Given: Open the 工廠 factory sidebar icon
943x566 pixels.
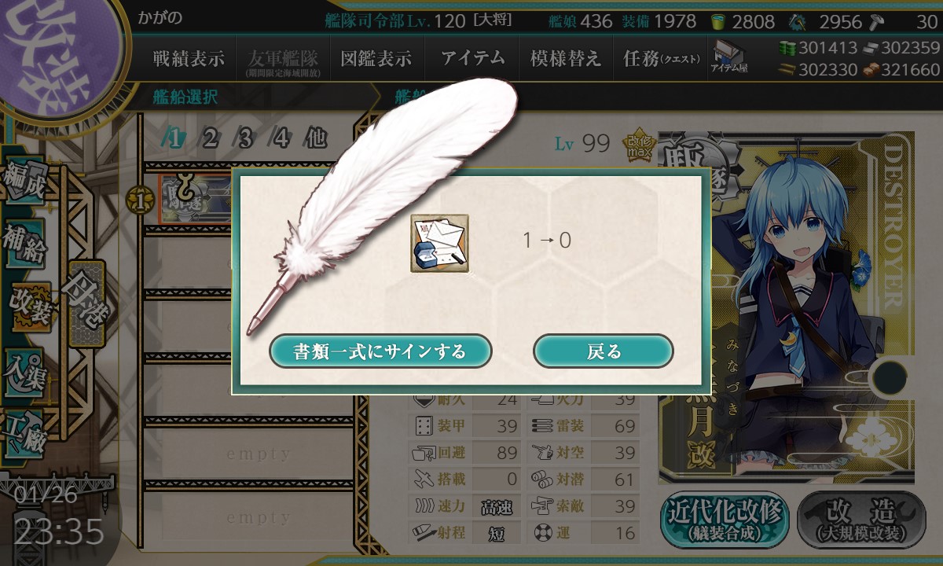Looking at the screenshot, I should tap(25, 431).
